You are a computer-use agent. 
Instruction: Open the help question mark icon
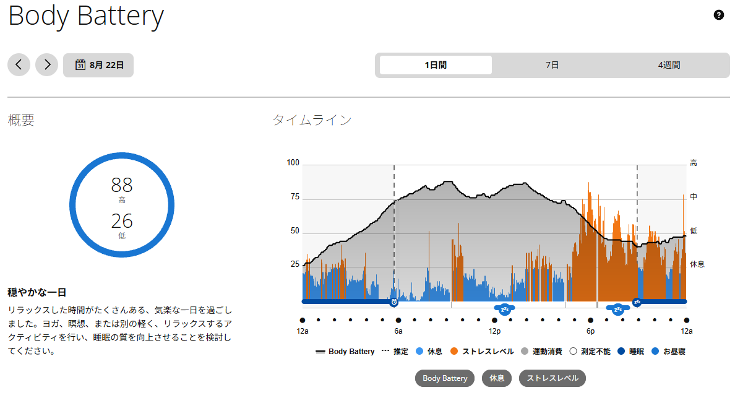[x=718, y=15]
